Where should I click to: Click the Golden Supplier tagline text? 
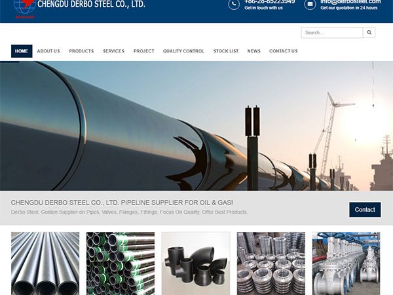click(129, 212)
